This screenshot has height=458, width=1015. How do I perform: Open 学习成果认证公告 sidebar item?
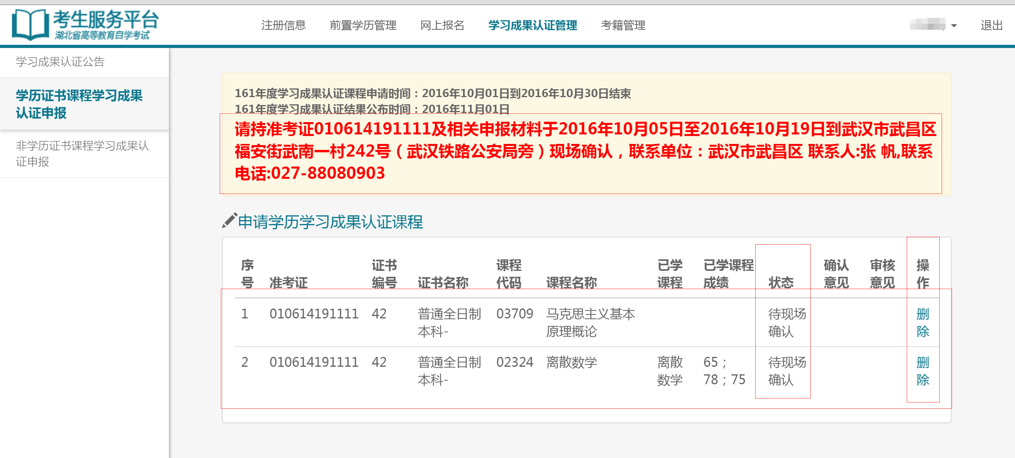(x=60, y=62)
